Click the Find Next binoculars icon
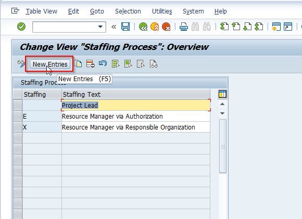The height and width of the screenshot is (219, 302). pyautogui.click(x=207, y=27)
